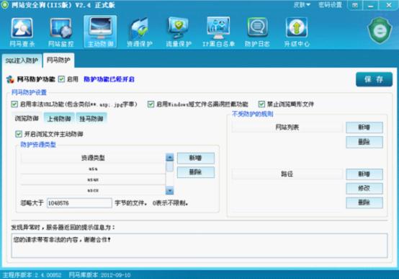The image size is (399, 279).
Task: Click 新增 beside the 资源类型 list
Action: pyautogui.click(x=195, y=158)
